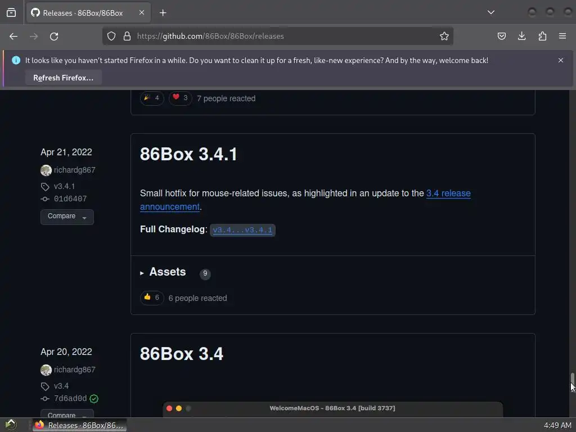Open Compare dropdown for v3.4.1

tap(67, 217)
